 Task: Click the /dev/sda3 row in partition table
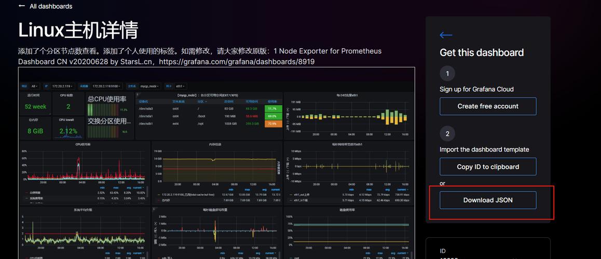pyautogui.click(x=210, y=109)
